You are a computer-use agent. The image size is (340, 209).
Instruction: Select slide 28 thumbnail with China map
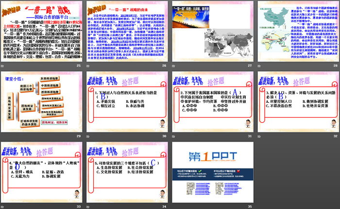[298, 32]
